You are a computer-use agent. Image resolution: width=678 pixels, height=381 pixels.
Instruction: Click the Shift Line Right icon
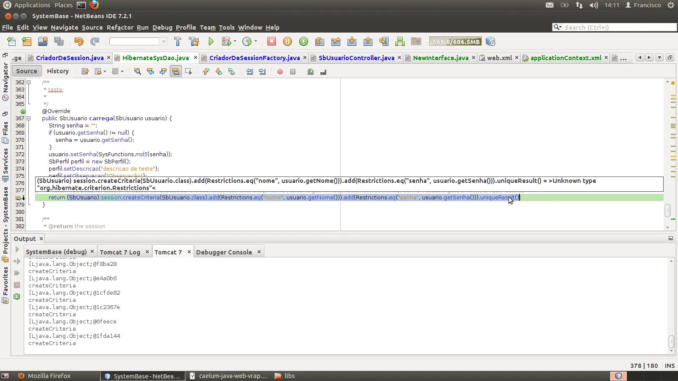coord(262,72)
